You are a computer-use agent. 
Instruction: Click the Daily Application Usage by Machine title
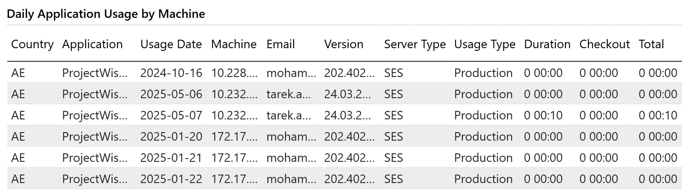click(x=106, y=14)
